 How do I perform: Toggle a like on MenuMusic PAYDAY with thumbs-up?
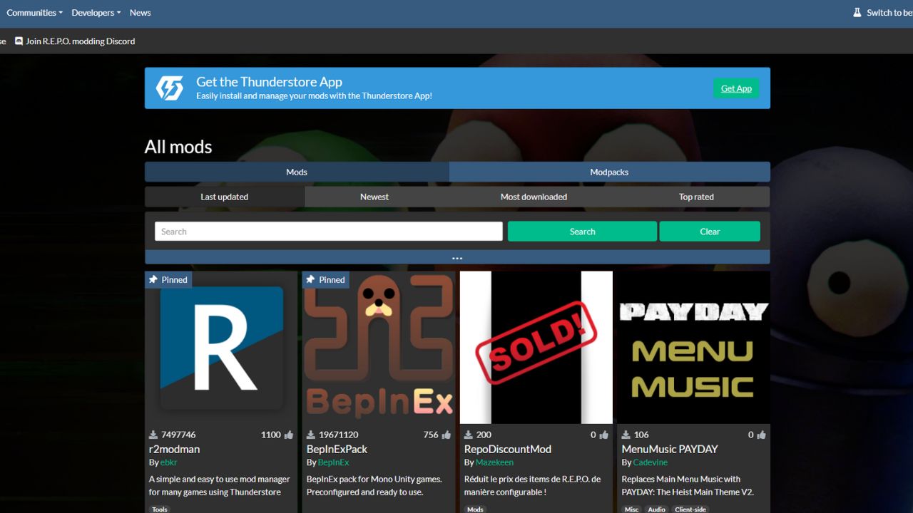point(760,434)
